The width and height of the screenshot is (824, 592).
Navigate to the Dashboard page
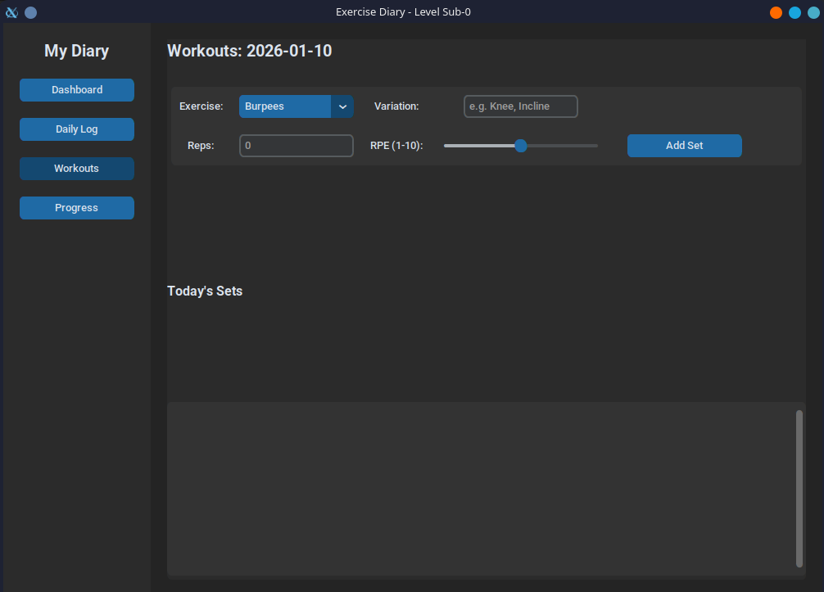[76, 89]
